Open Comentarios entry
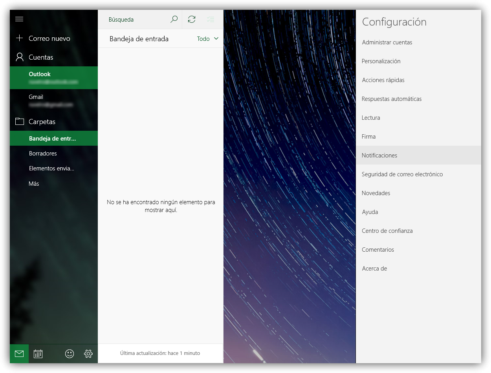 click(418, 250)
